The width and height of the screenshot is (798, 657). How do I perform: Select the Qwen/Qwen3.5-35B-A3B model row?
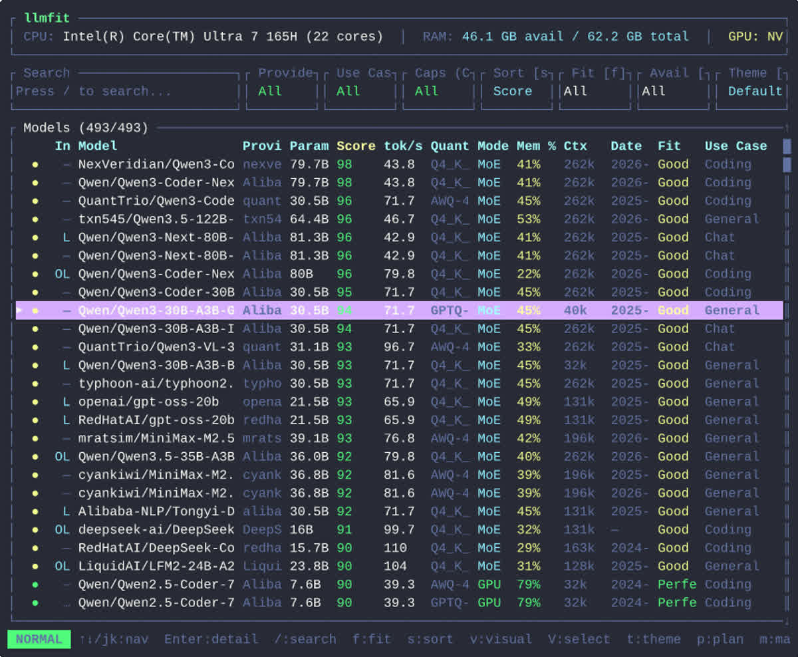[399, 457]
